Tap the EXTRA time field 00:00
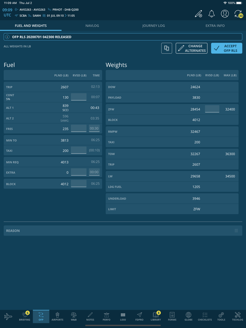 [94, 172]
